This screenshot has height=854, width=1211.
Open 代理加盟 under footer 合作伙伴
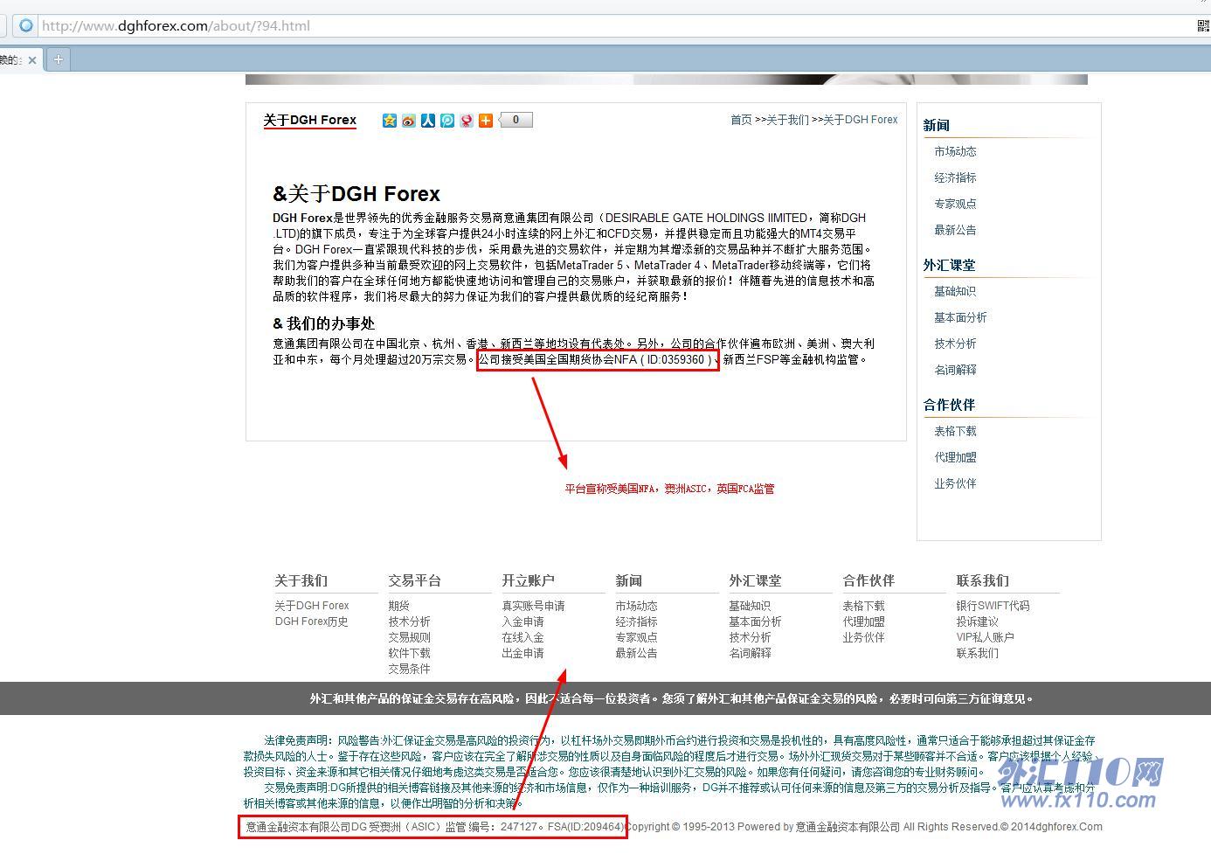[x=864, y=621]
